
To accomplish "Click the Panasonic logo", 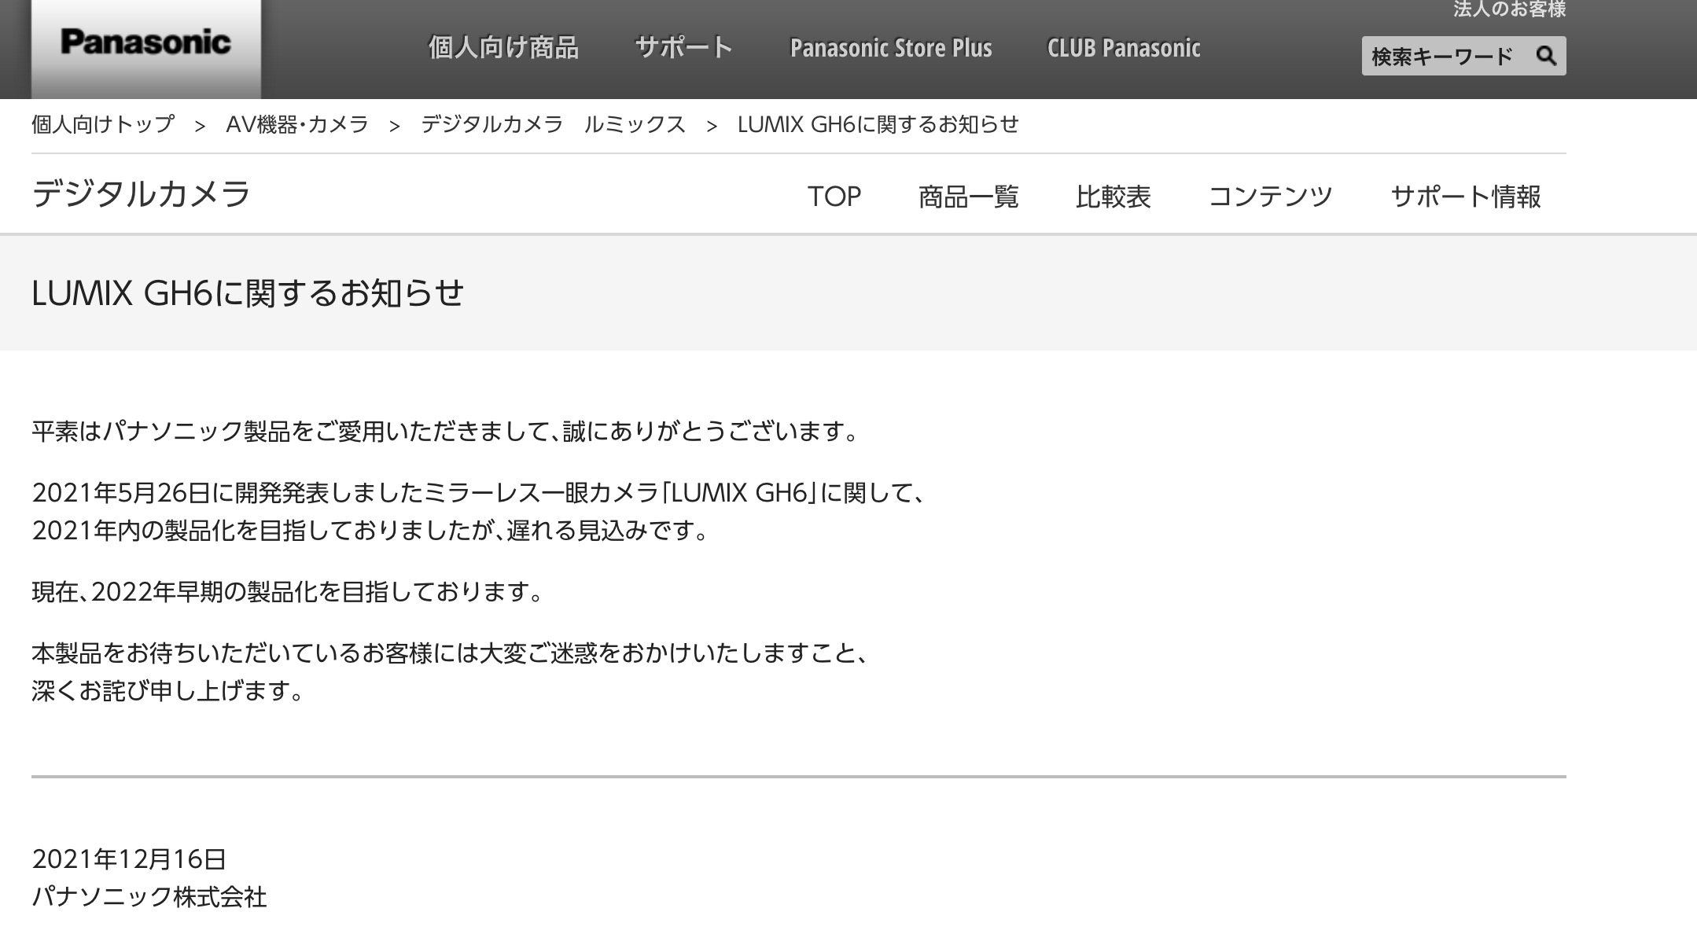I will coord(145,42).
